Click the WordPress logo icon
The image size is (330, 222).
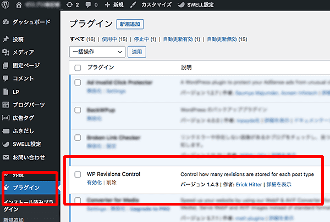click(5, 4)
